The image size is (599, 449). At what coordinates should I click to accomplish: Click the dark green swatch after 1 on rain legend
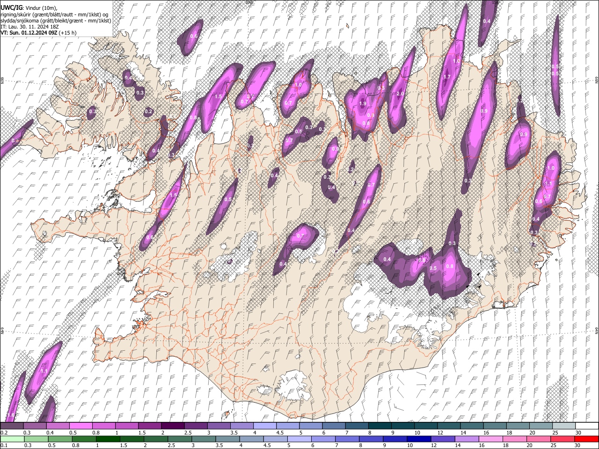[x=108, y=439]
